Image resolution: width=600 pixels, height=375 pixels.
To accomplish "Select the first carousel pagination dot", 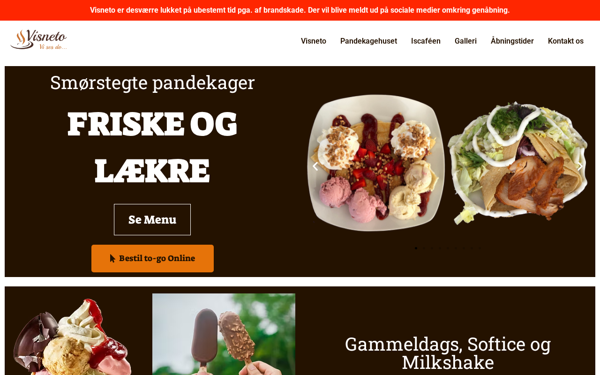I will (416, 248).
